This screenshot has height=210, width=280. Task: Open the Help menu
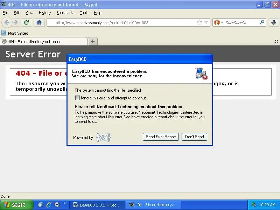(x=98, y=13)
